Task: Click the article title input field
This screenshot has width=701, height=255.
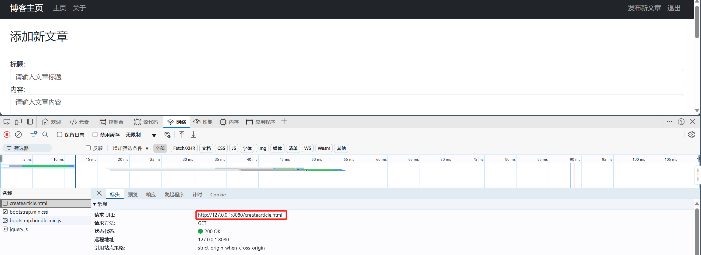Action: coord(347,77)
